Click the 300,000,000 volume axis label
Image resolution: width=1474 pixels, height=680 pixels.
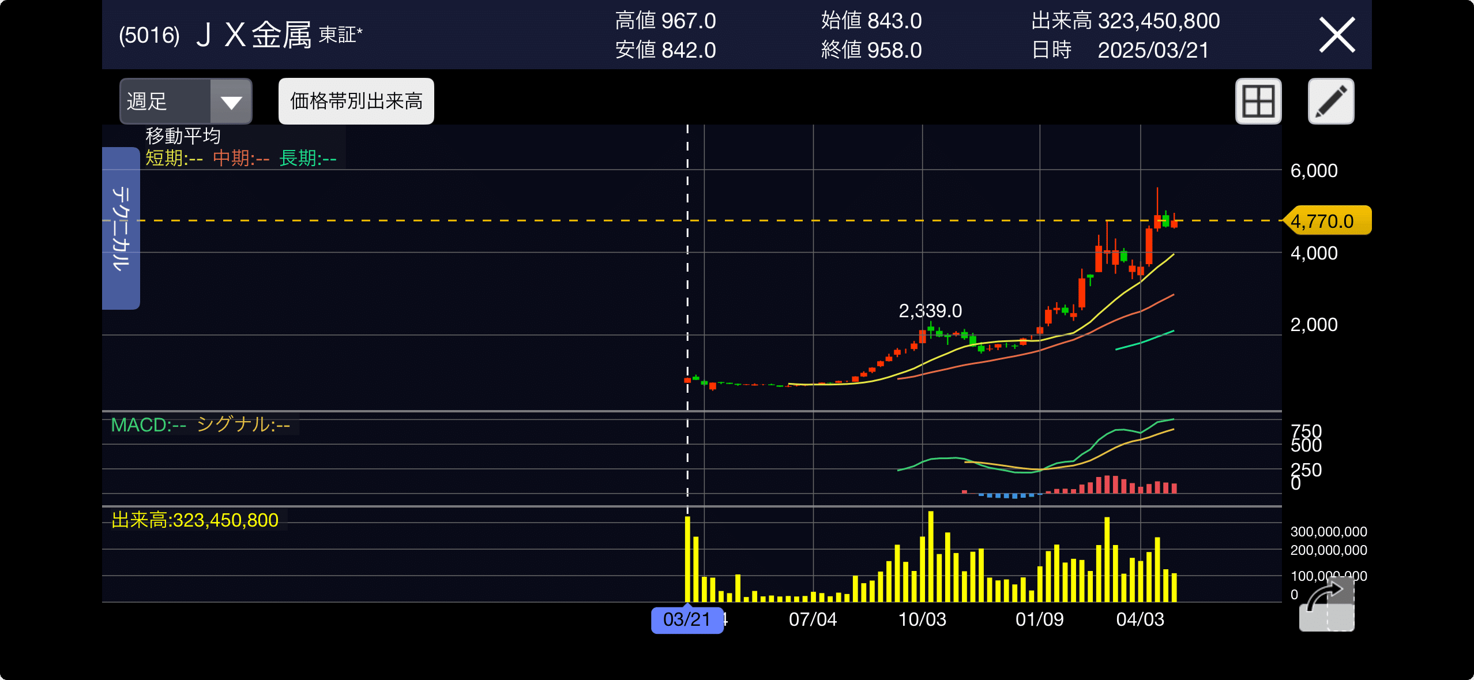tap(1329, 532)
